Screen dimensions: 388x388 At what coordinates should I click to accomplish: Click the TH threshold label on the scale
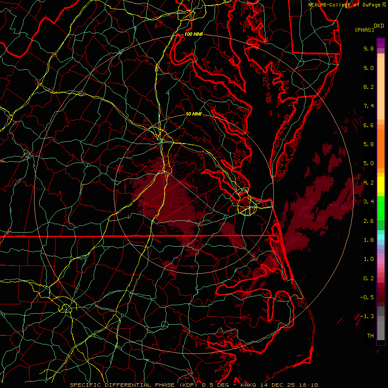click(x=370, y=336)
